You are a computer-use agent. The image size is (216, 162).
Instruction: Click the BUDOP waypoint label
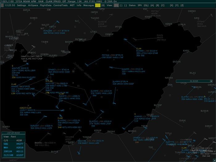point(158,105)
